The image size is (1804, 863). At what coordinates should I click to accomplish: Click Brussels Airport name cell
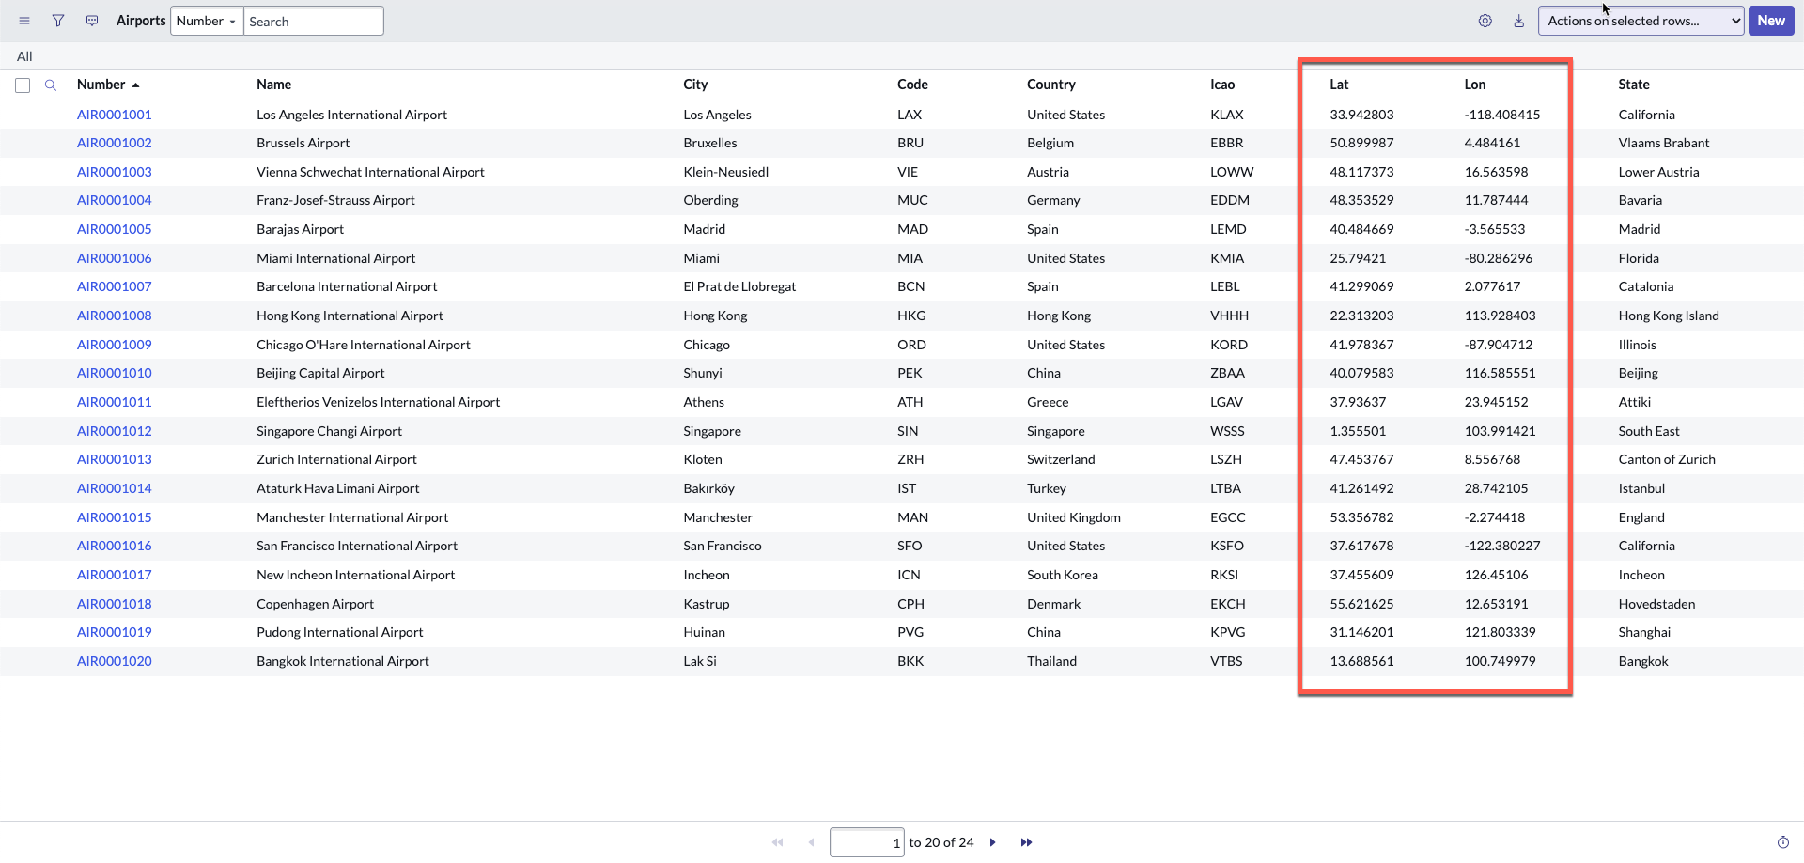coord(303,143)
